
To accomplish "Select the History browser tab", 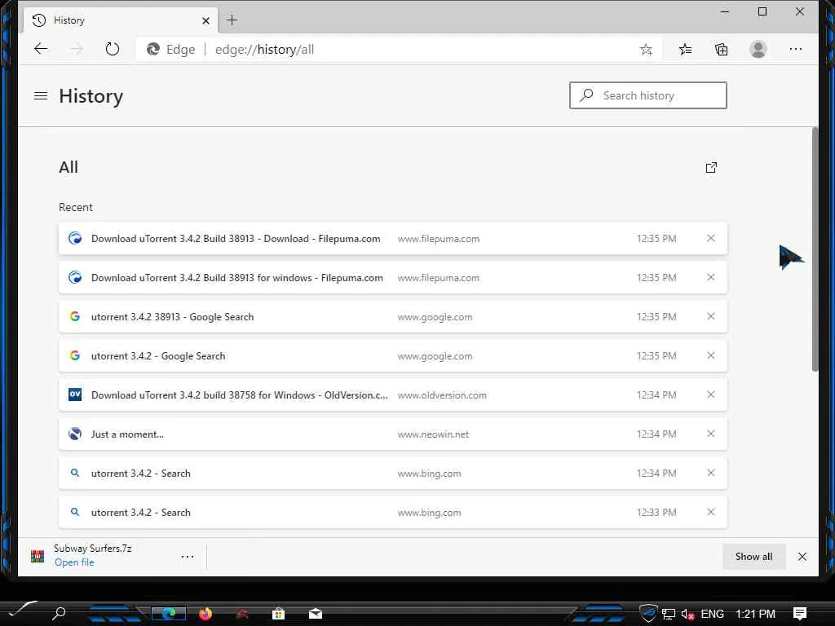I will click(x=121, y=20).
